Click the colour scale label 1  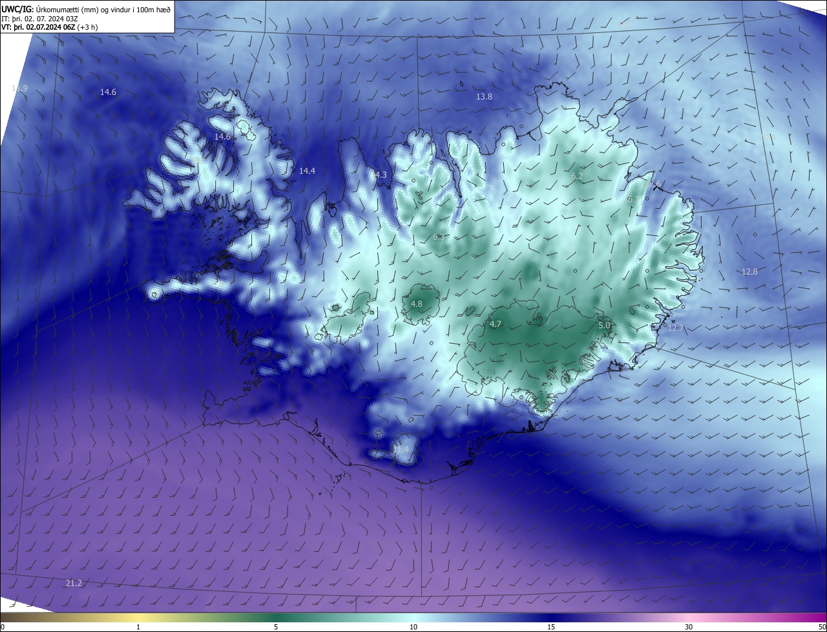138,627
